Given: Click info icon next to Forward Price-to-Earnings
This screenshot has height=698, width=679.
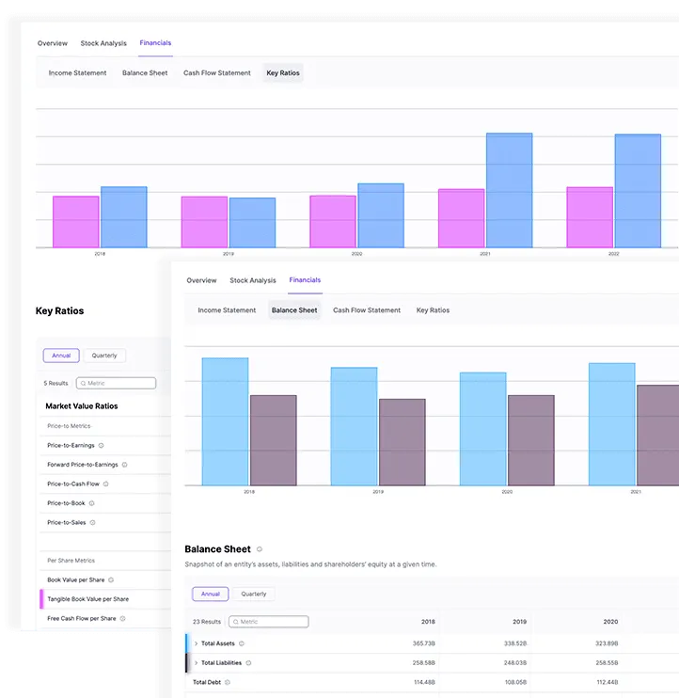Looking at the screenshot, I should click(x=124, y=465).
